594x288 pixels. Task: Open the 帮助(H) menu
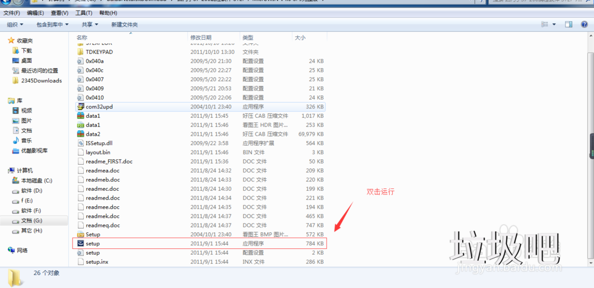(108, 13)
